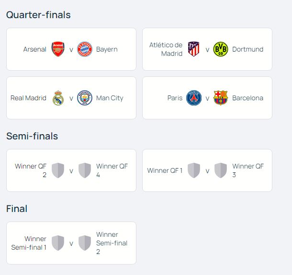Click the Real Madrid crest
This screenshot has height=275, width=292.
[58, 98]
